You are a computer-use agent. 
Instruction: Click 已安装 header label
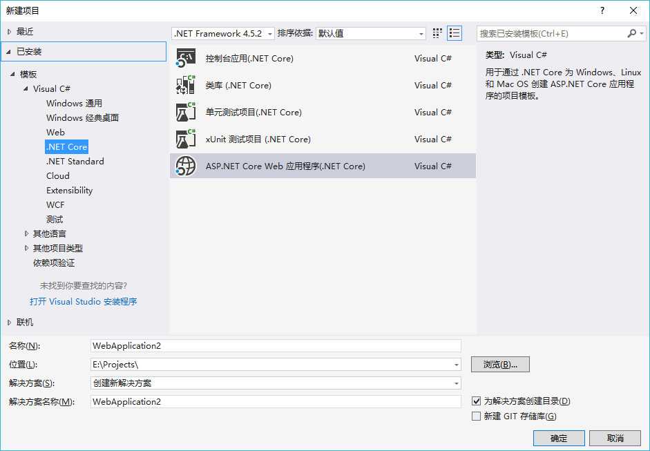point(29,52)
